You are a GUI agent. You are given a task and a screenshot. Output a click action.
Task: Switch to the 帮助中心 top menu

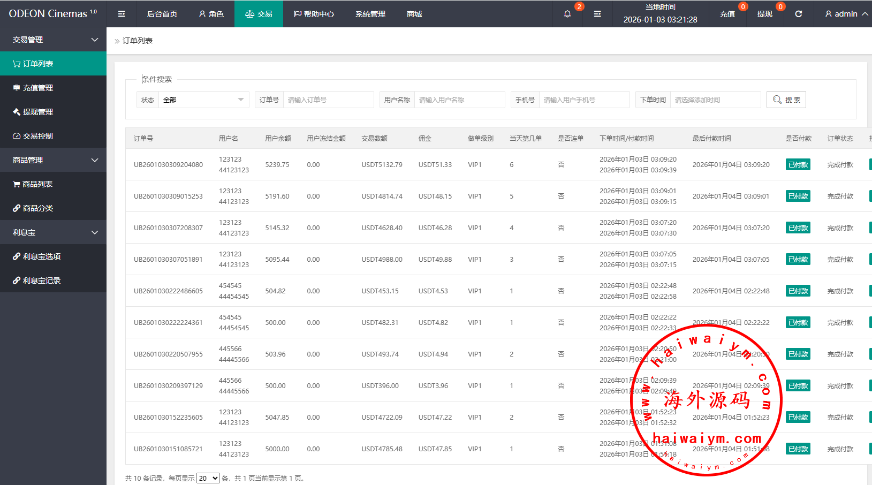click(314, 14)
